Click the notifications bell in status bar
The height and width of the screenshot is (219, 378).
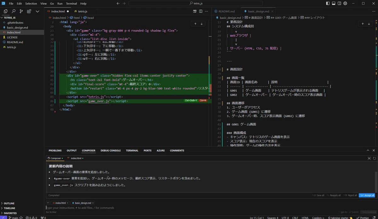tap(374, 217)
